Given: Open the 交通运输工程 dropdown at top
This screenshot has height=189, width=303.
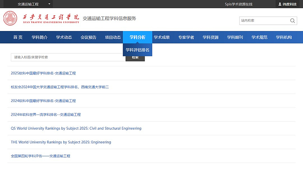Looking at the screenshot, I should pyautogui.click(x=34, y=4).
